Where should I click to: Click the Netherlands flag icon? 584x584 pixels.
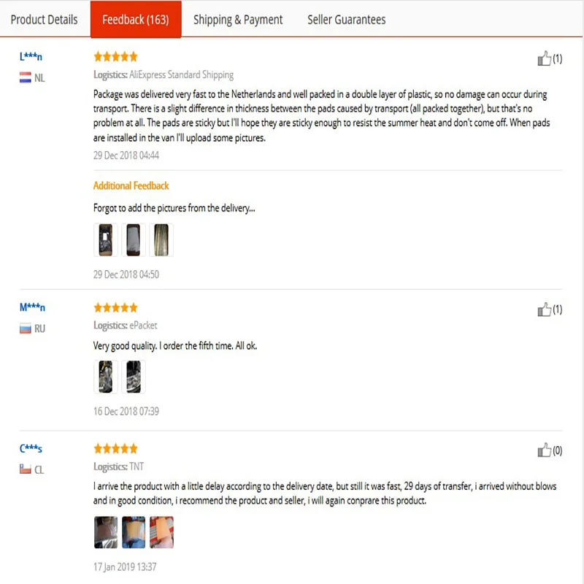pyautogui.click(x=26, y=77)
